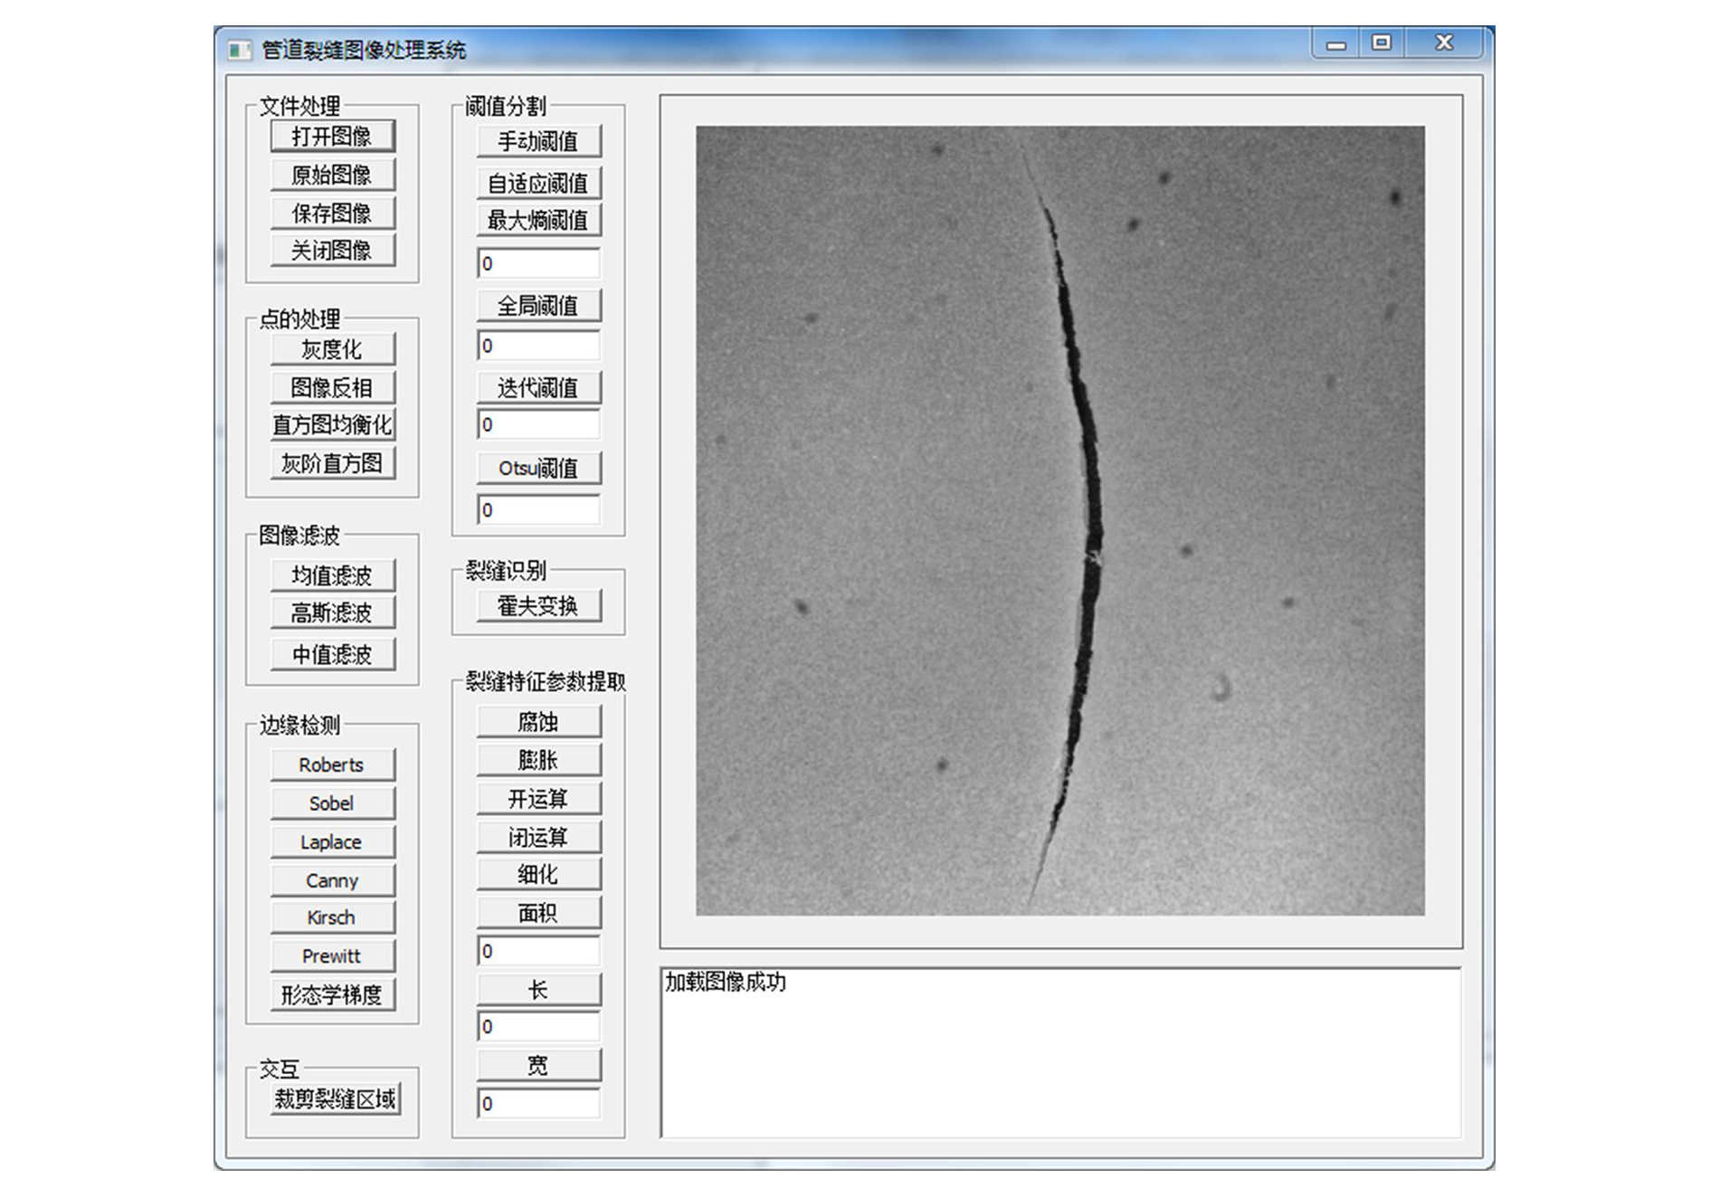Apply the 高斯滤波 Gaussian filter

point(332,613)
